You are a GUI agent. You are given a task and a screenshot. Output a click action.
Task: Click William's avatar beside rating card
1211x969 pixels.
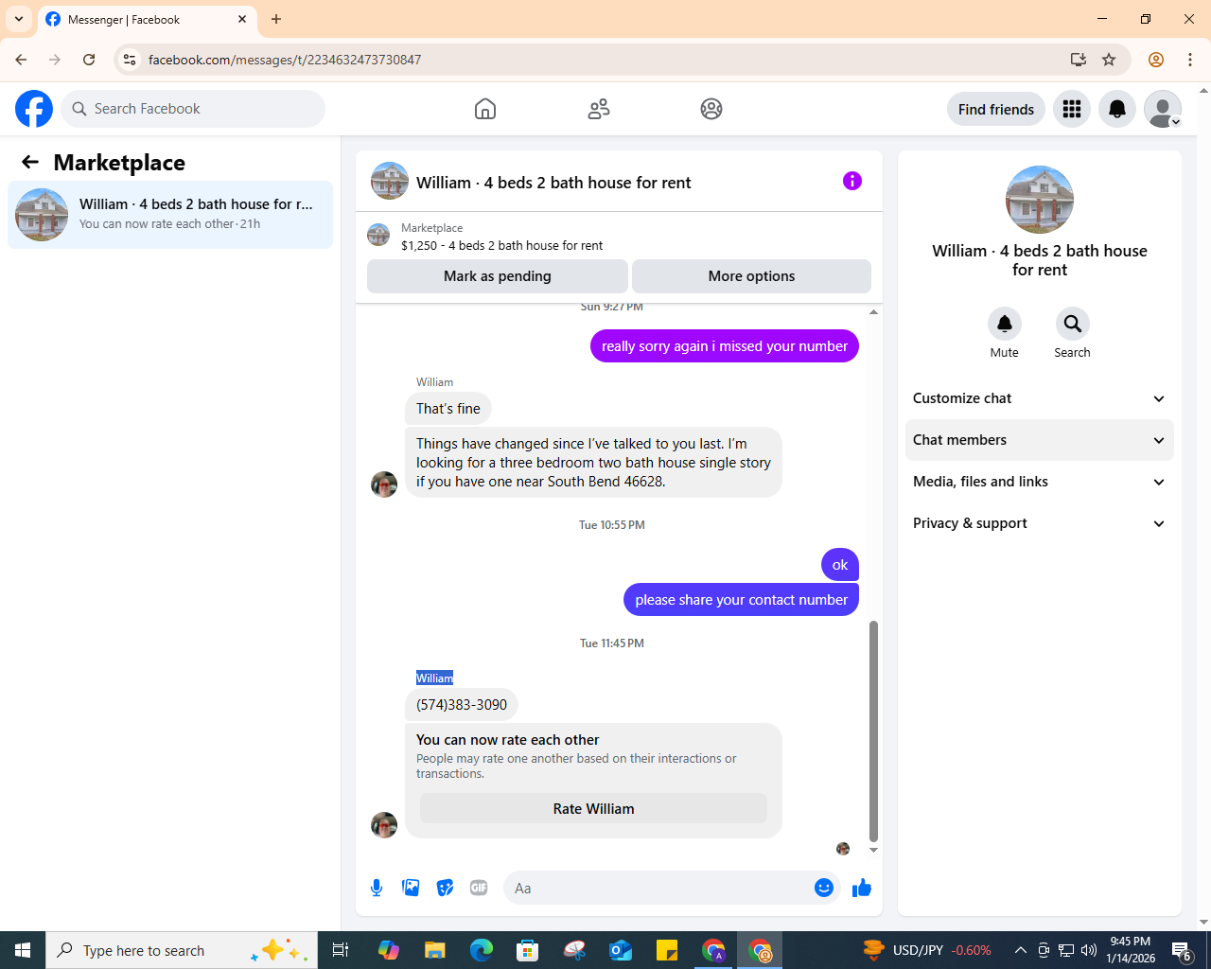click(384, 825)
